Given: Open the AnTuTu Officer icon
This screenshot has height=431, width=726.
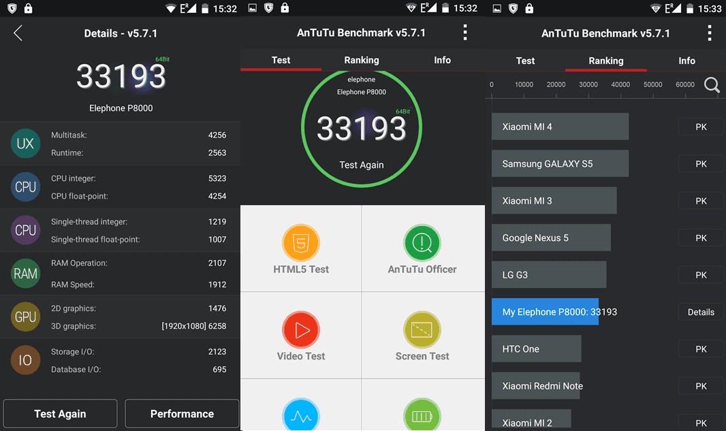Looking at the screenshot, I should pos(422,242).
